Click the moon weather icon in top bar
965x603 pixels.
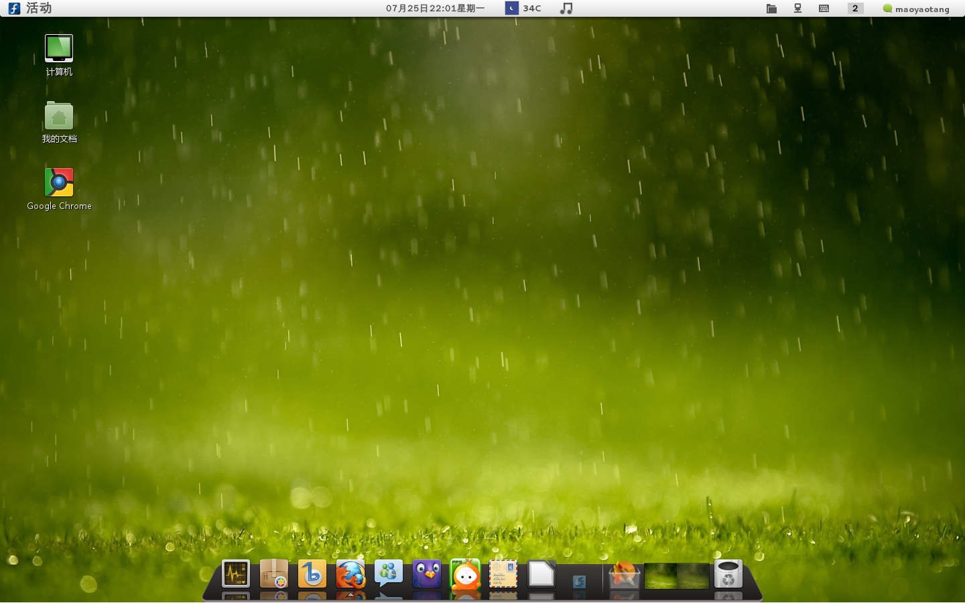512,8
